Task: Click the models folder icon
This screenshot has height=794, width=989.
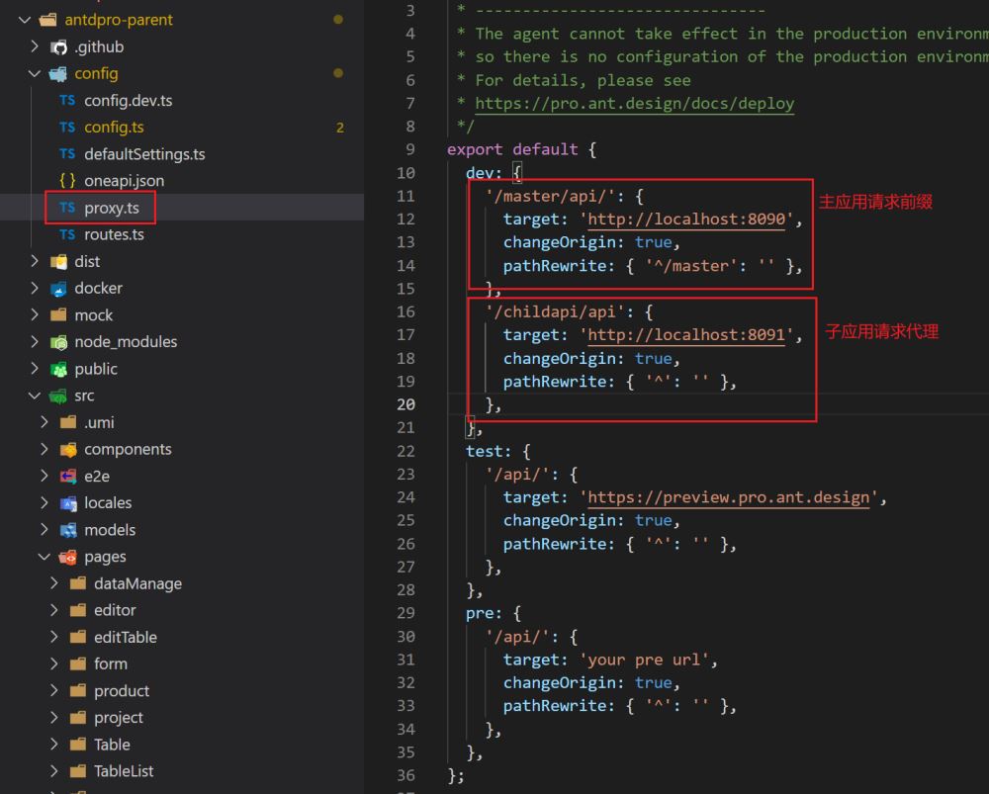Action: pyautogui.click(x=68, y=530)
